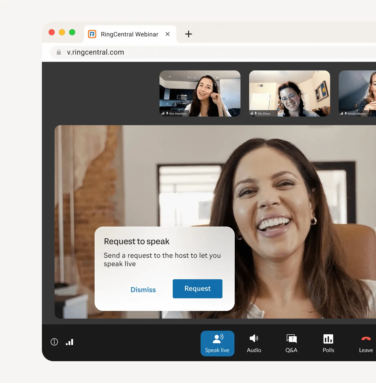
Task: Click the Speak live button
Action: tap(217, 343)
